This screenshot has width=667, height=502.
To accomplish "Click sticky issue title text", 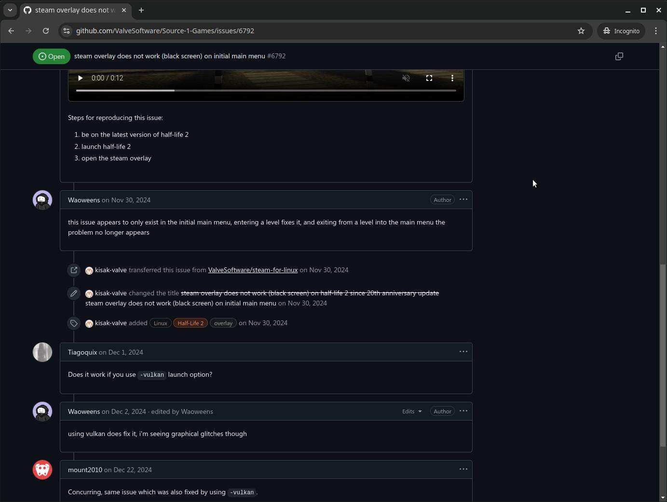I will [x=170, y=56].
